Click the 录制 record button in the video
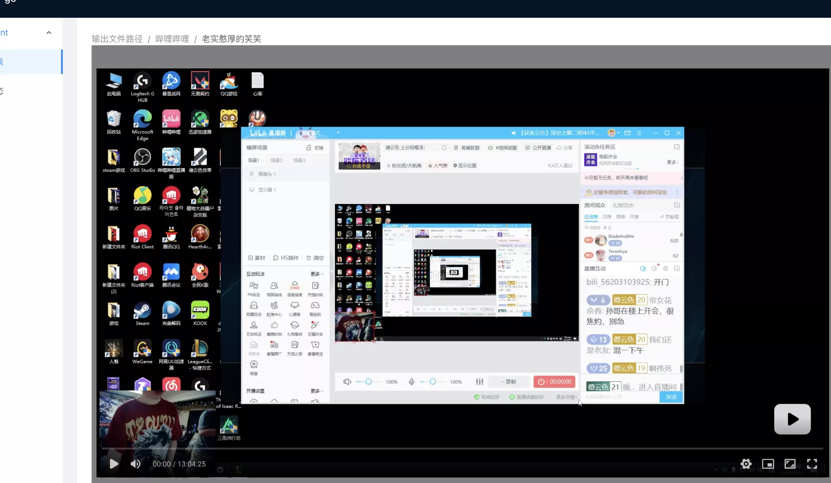 [x=509, y=382]
